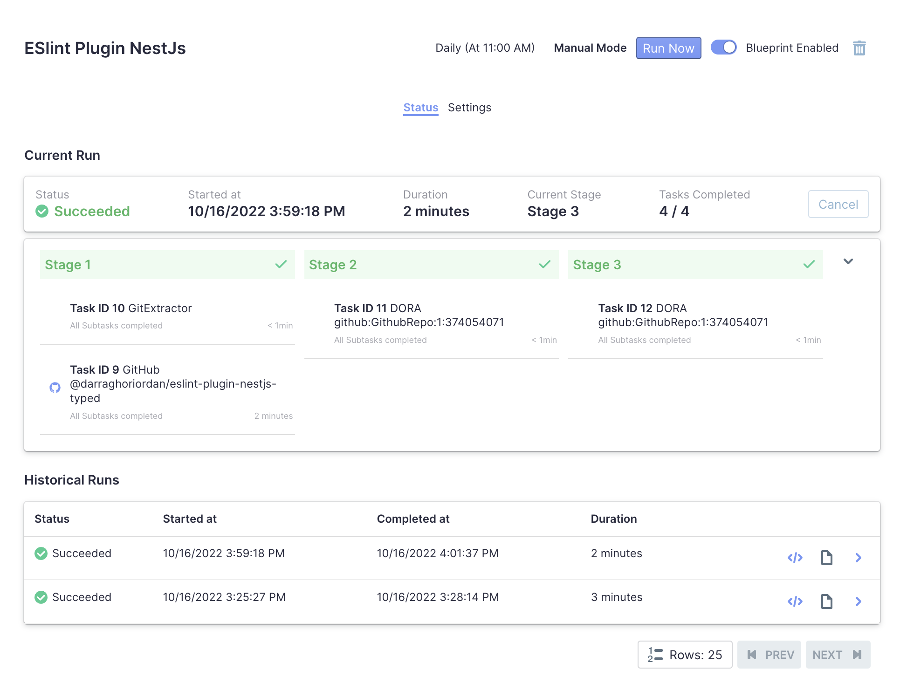Viewport: 907px width, 683px height.
Task: Select the Stage 2 header
Action: (431, 265)
